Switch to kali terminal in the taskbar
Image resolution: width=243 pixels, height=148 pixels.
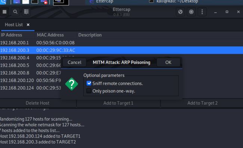[x=174, y=1]
